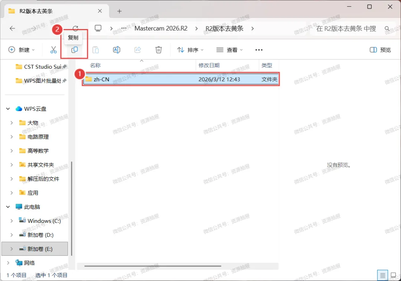The width and height of the screenshot is (401, 281).
Task: Click the navigation pane vertical scrollbar
Action: (x=71, y=208)
